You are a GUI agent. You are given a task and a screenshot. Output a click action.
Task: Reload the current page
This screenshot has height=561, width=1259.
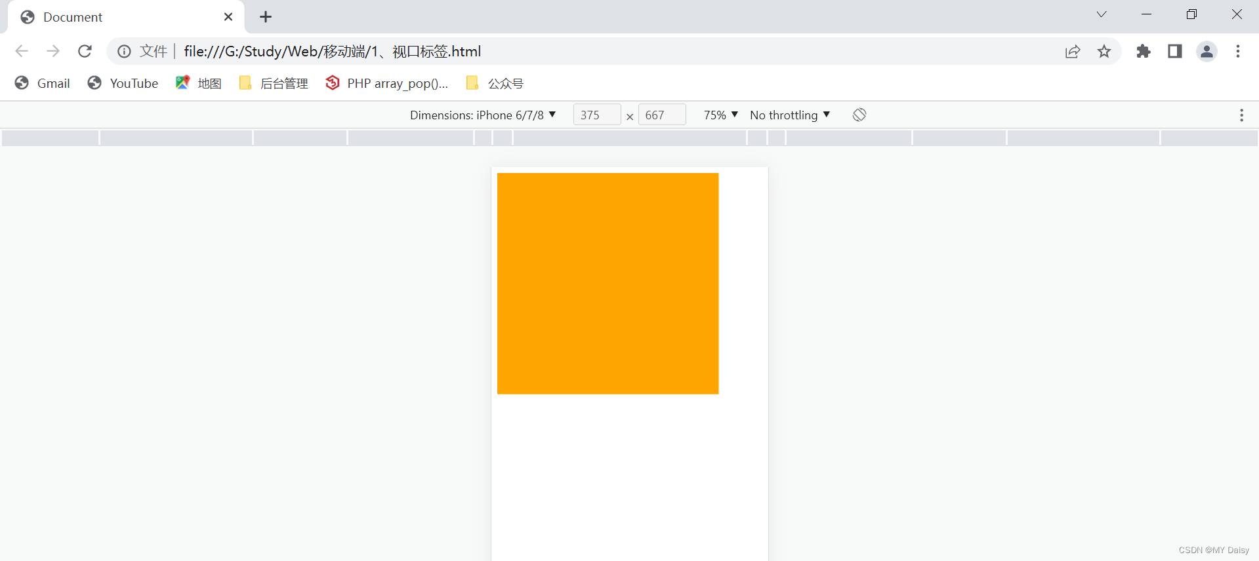point(85,51)
